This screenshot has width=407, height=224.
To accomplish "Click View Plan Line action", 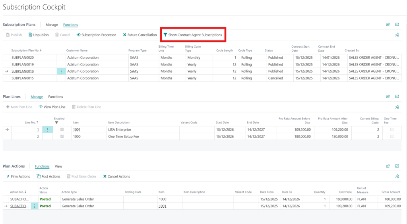I will [52, 107].
